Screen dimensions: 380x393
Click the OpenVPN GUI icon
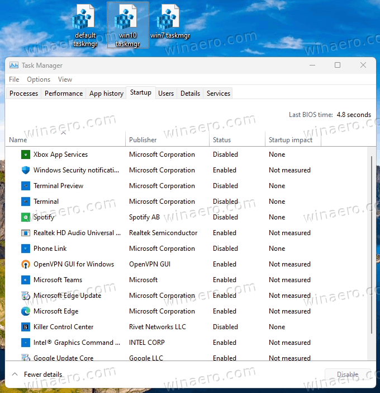(26, 264)
